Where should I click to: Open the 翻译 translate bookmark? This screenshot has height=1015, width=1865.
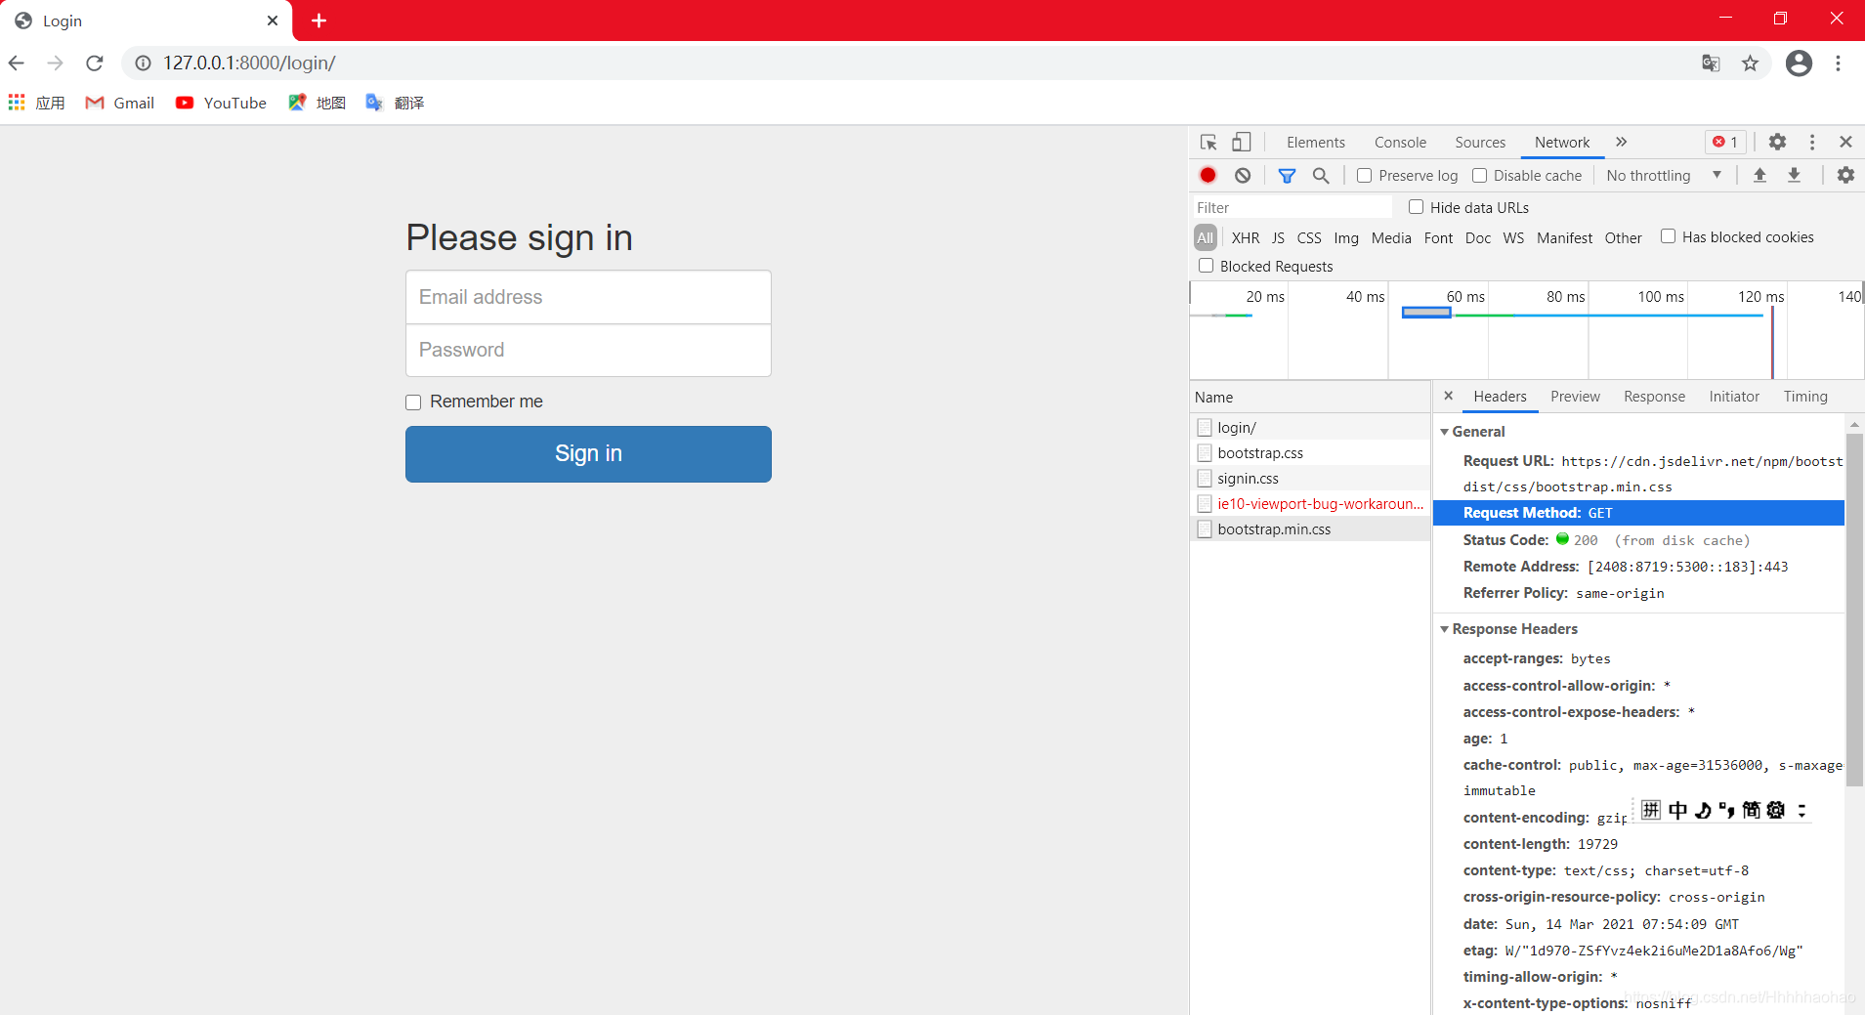[395, 103]
